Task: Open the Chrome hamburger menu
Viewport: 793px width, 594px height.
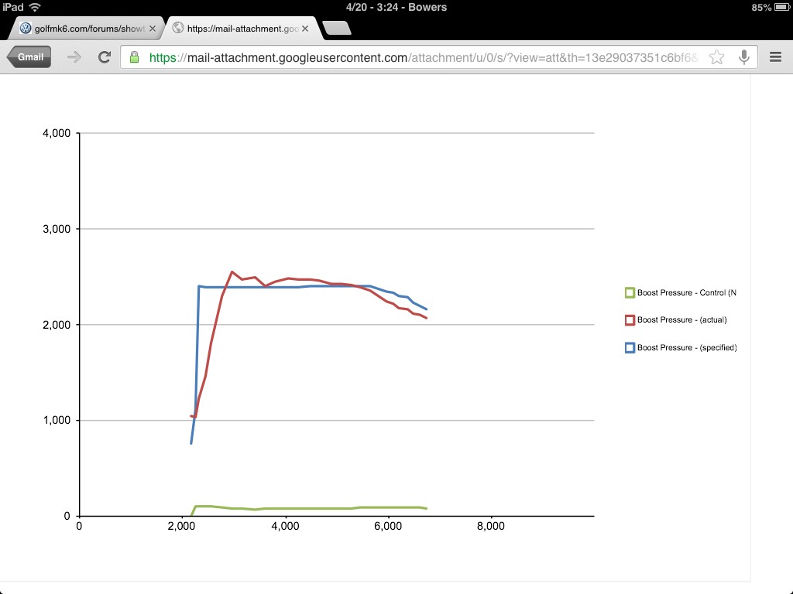Action: 775,57
